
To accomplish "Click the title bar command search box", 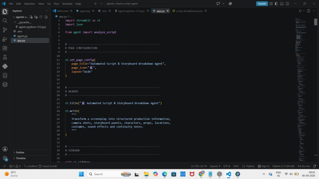I will (160, 4).
